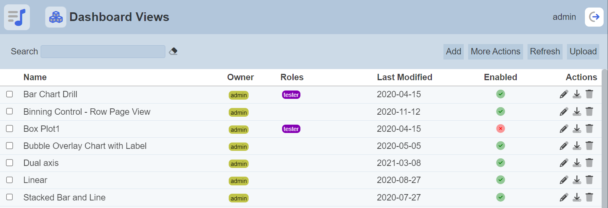Click the Dashboard Views cubes icon
Viewport: 608px width, 208px height.
[56, 17]
